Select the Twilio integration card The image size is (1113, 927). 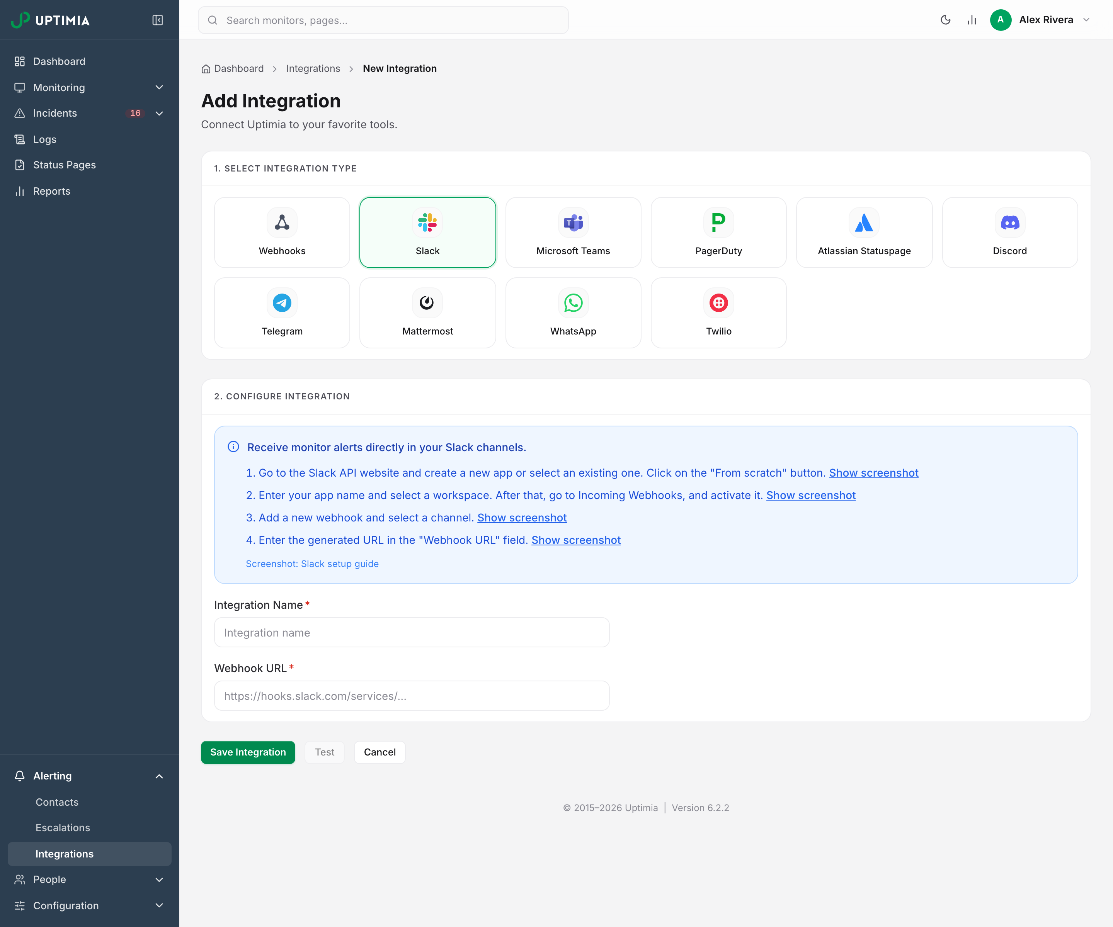pos(719,312)
